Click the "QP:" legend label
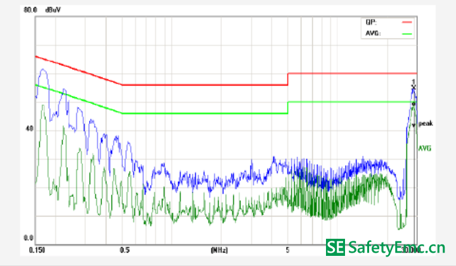Image resolution: width=456 pixels, height=266 pixels. click(371, 22)
